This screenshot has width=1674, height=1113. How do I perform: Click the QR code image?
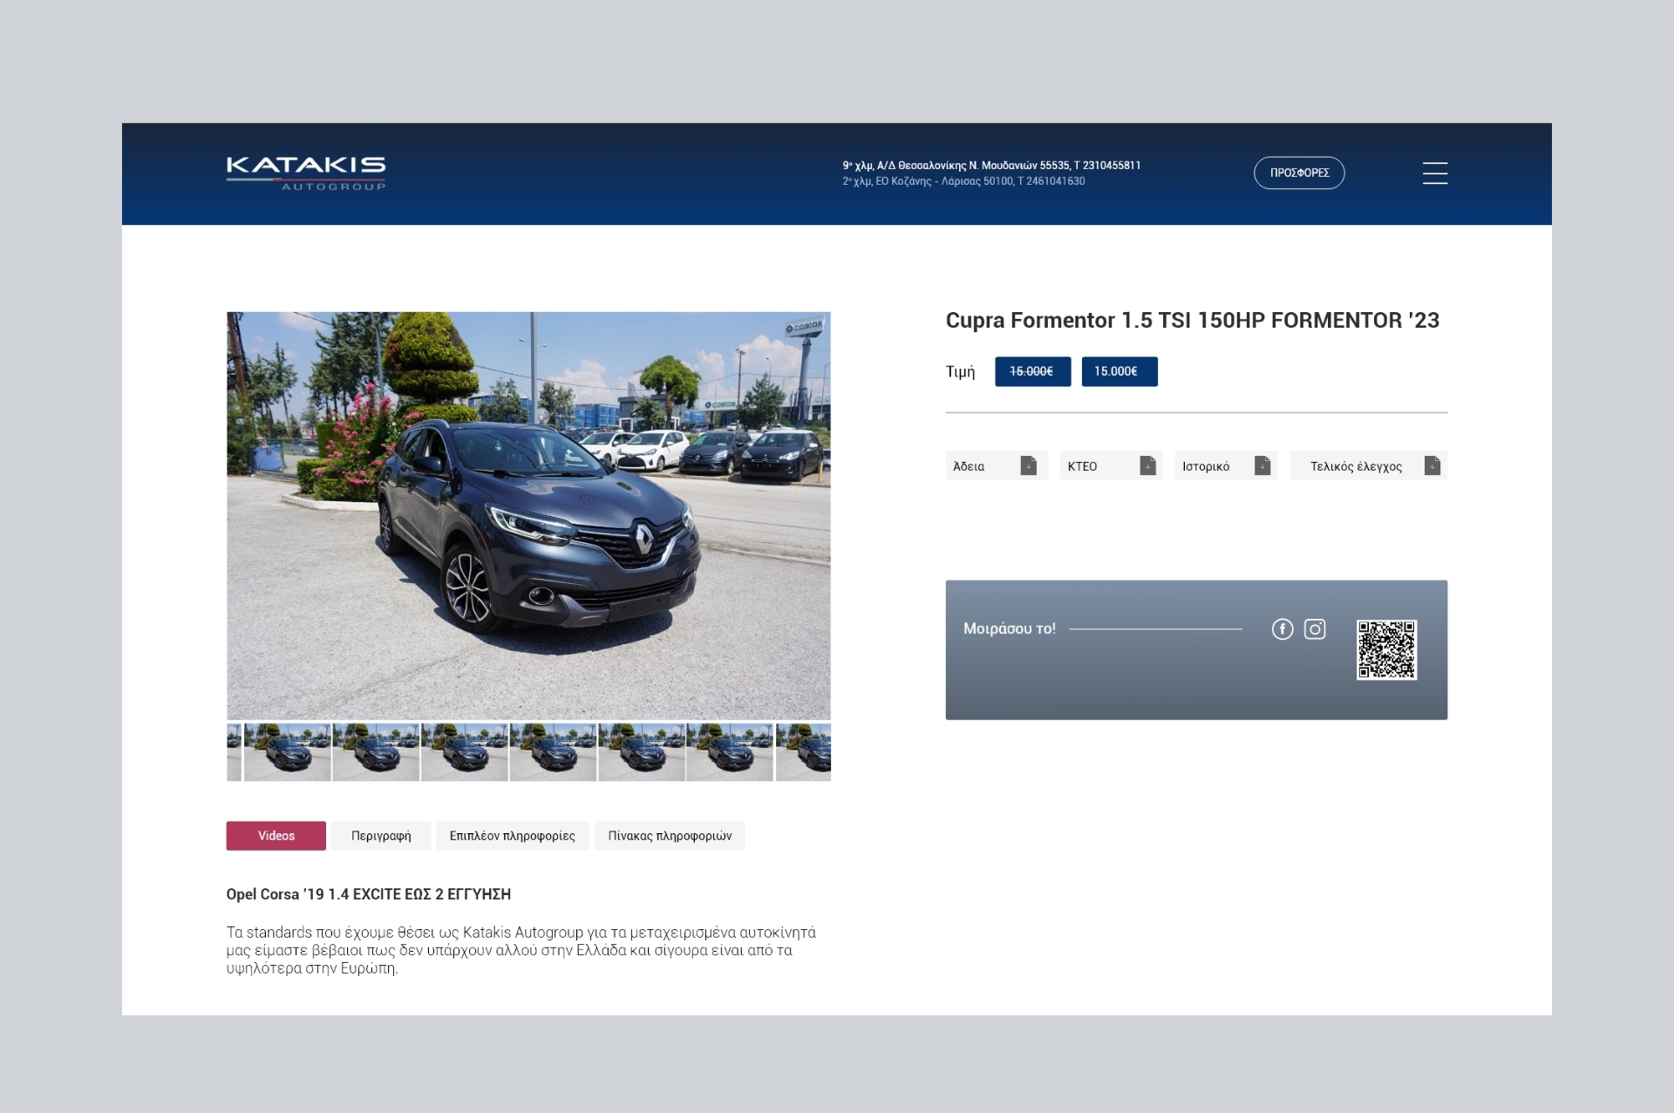tap(1386, 649)
